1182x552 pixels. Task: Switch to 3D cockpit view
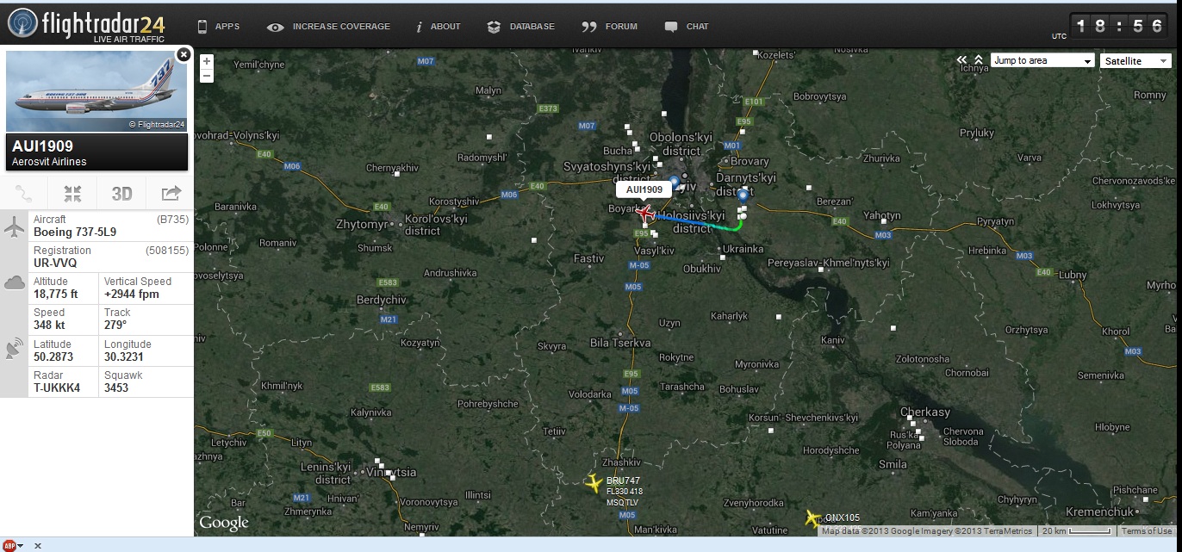[x=121, y=194]
